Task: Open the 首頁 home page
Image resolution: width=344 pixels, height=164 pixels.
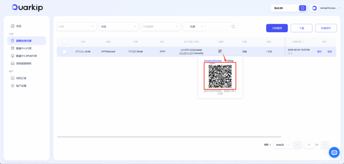Action: (x=19, y=26)
